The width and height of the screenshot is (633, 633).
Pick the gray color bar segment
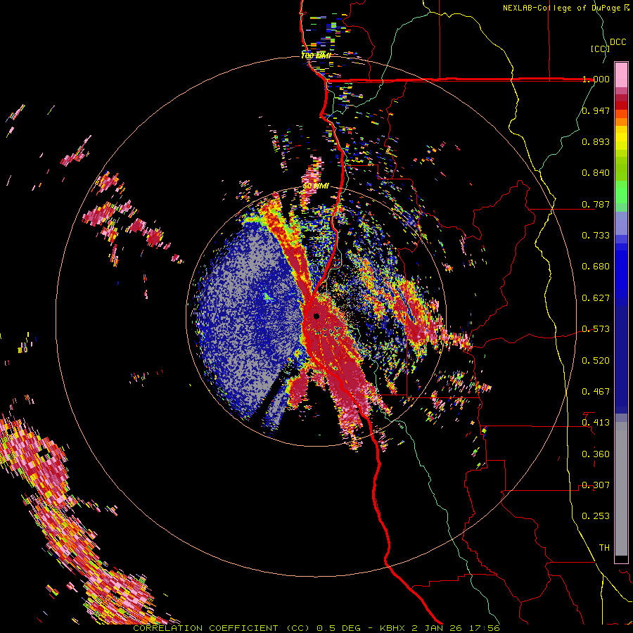point(621,489)
